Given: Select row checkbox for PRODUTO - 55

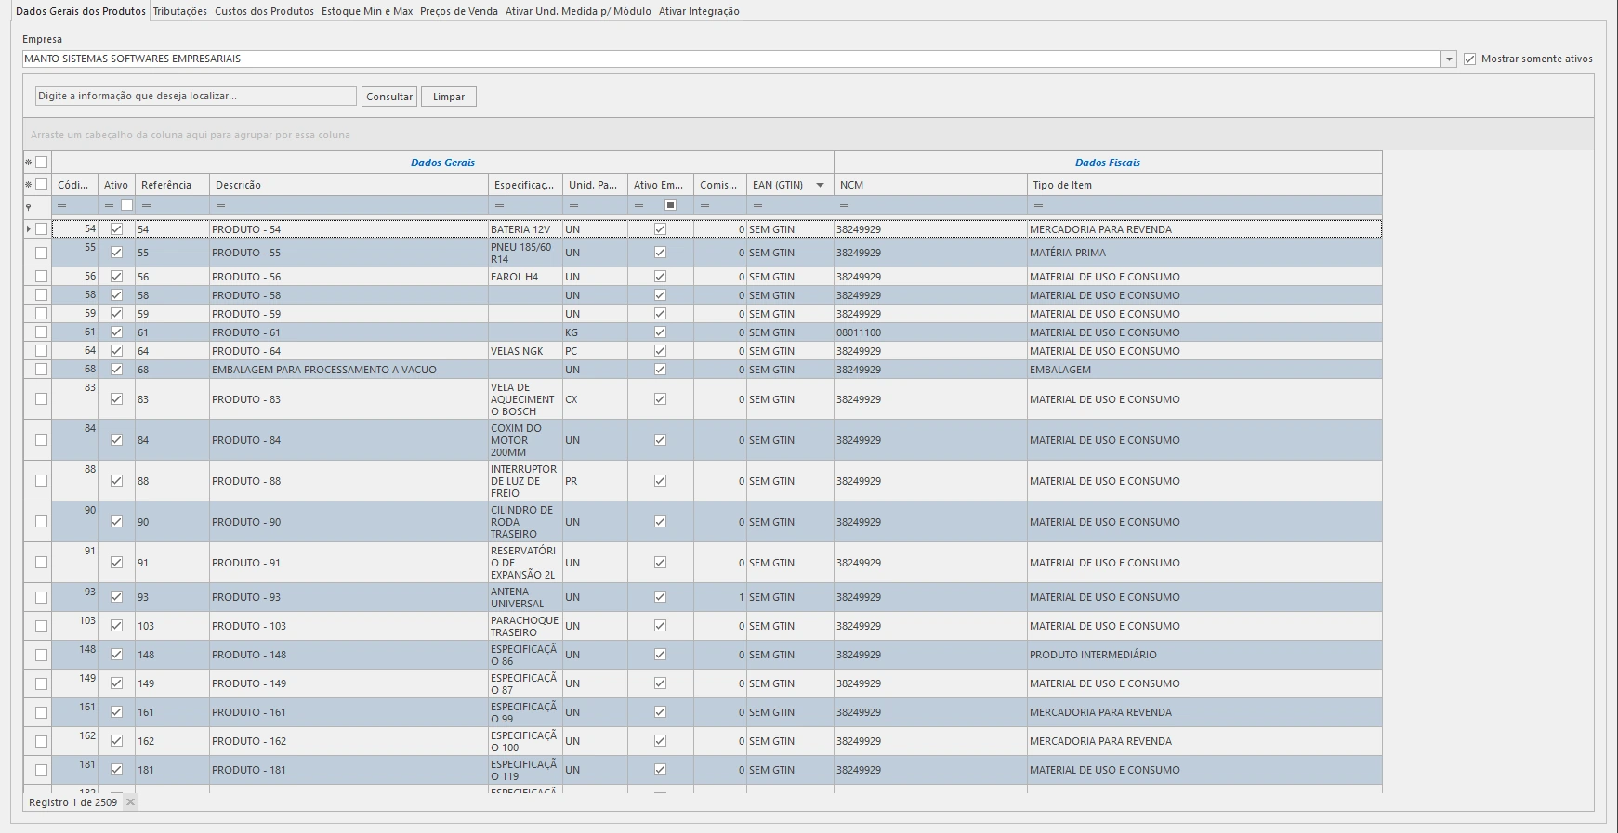Looking at the screenshot, I should 41,253.
